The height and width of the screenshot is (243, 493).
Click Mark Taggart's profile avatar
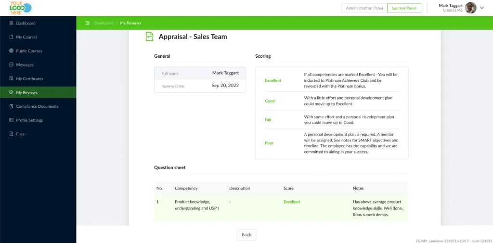[x=471, y=8]
